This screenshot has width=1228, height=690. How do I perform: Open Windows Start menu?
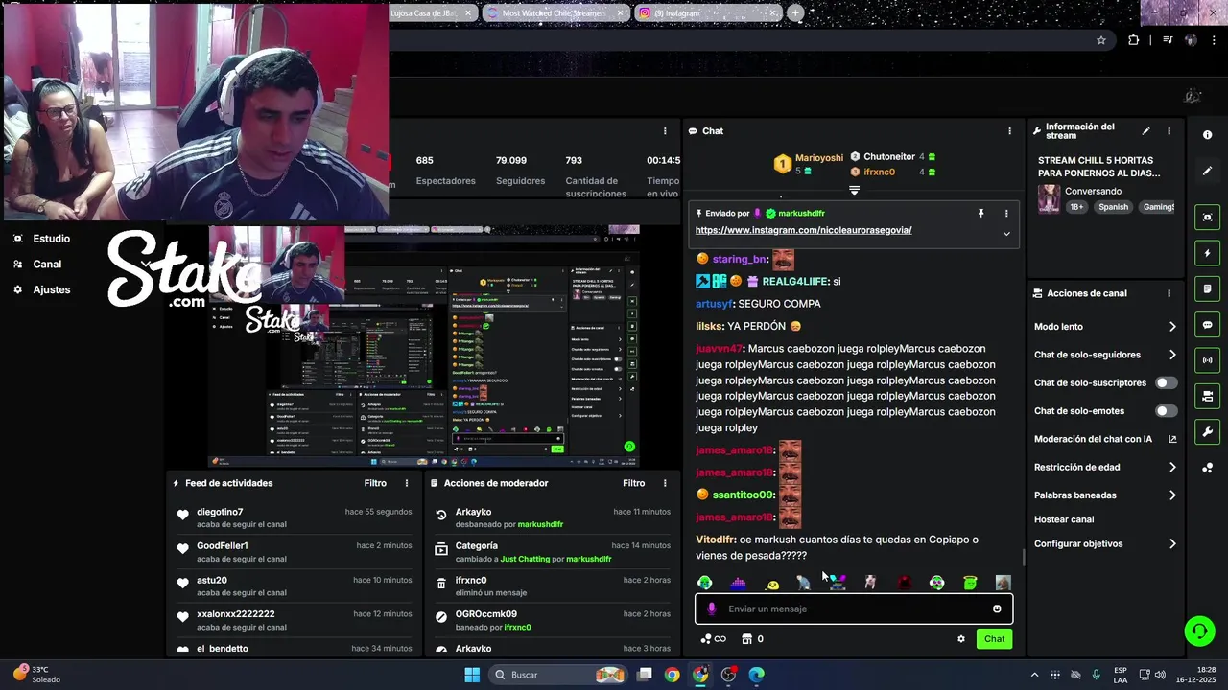(472, 675)
